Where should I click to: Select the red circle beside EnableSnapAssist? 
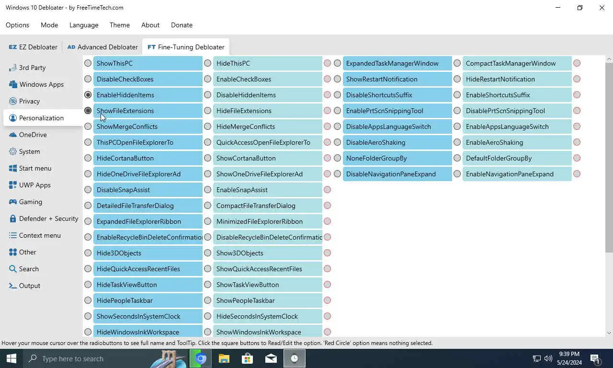(x=327, y=190)
